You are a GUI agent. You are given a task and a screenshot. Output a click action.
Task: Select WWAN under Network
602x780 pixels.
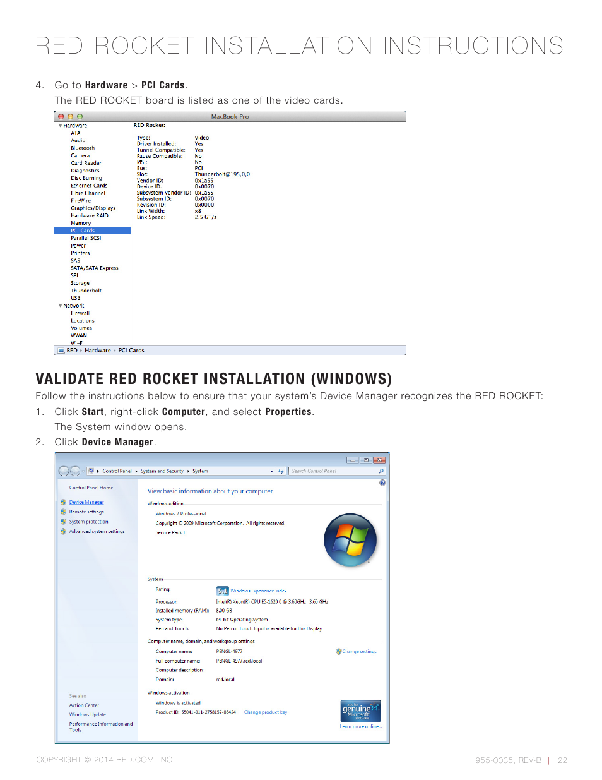tap(79, 336)
